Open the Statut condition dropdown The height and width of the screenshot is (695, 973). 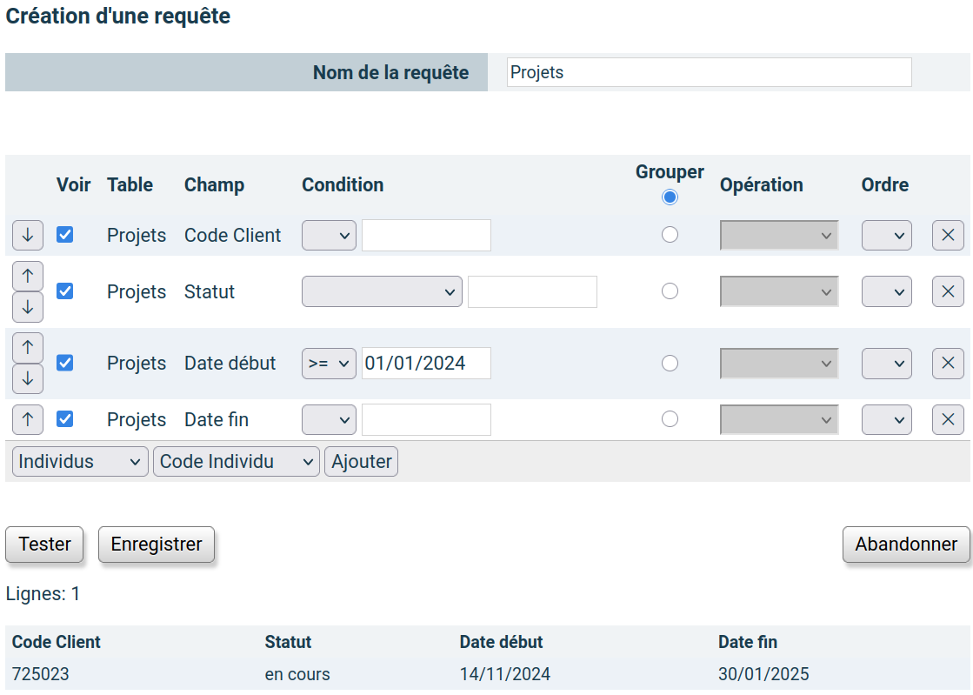381,291
